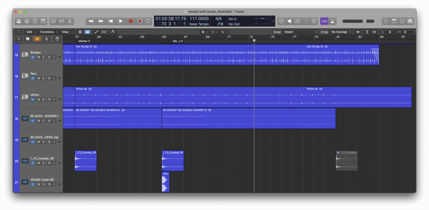The width and height of the screenshot is (429, 210).
Task: Toggle the Solo button in the control bar
Action: pos(313,21)
